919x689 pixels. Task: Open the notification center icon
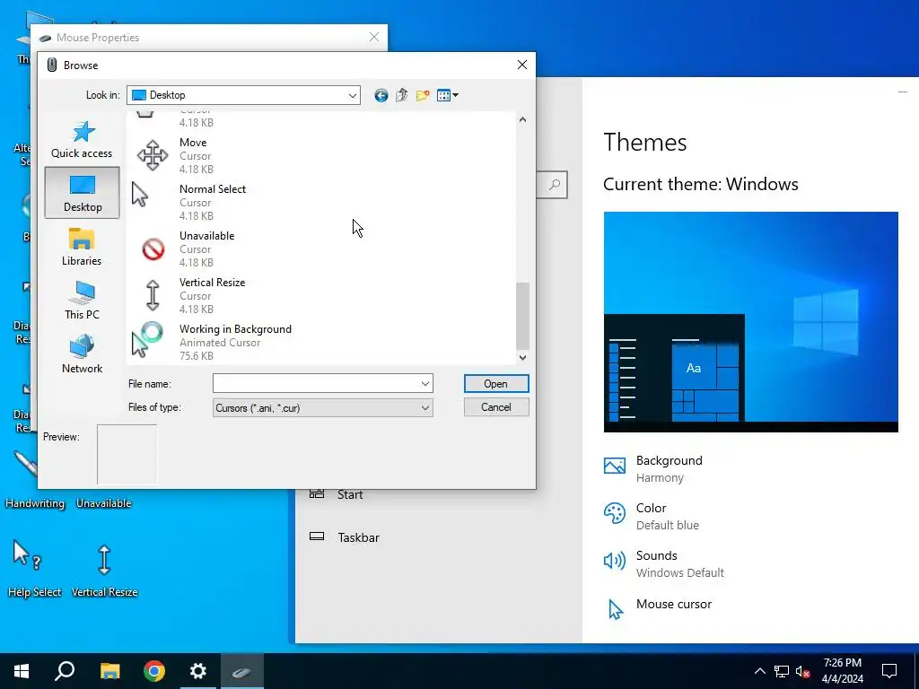point(889,671)
